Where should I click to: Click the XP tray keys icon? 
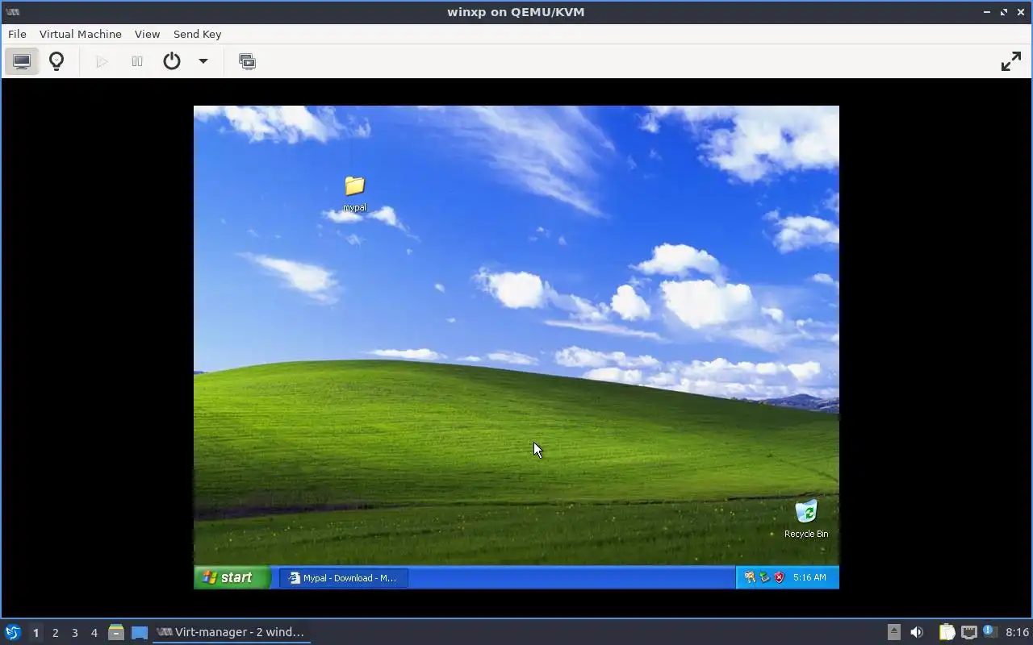[x=750, y=577]
